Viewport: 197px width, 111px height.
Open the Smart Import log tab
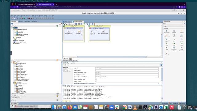click(74, 101)
